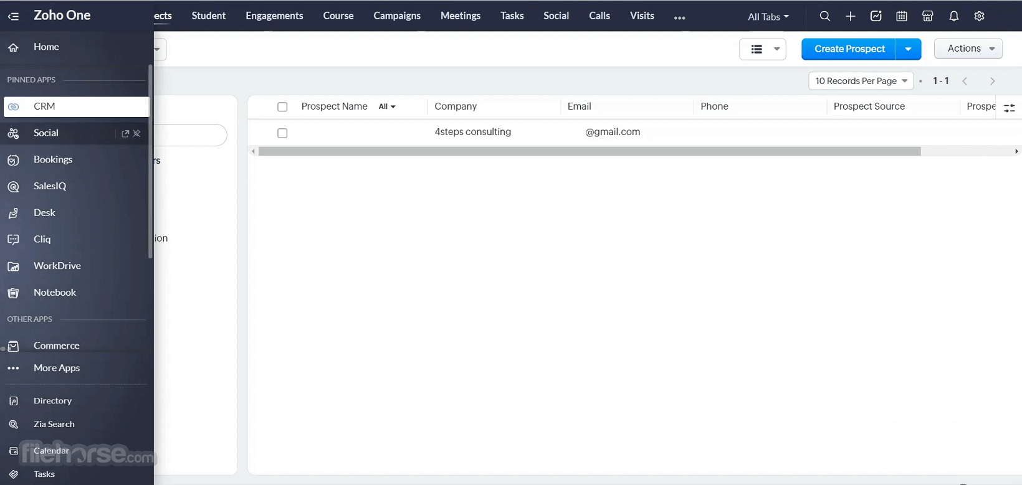Click the plus quick-create icon
1022x485 pixels.
point(851,16)
